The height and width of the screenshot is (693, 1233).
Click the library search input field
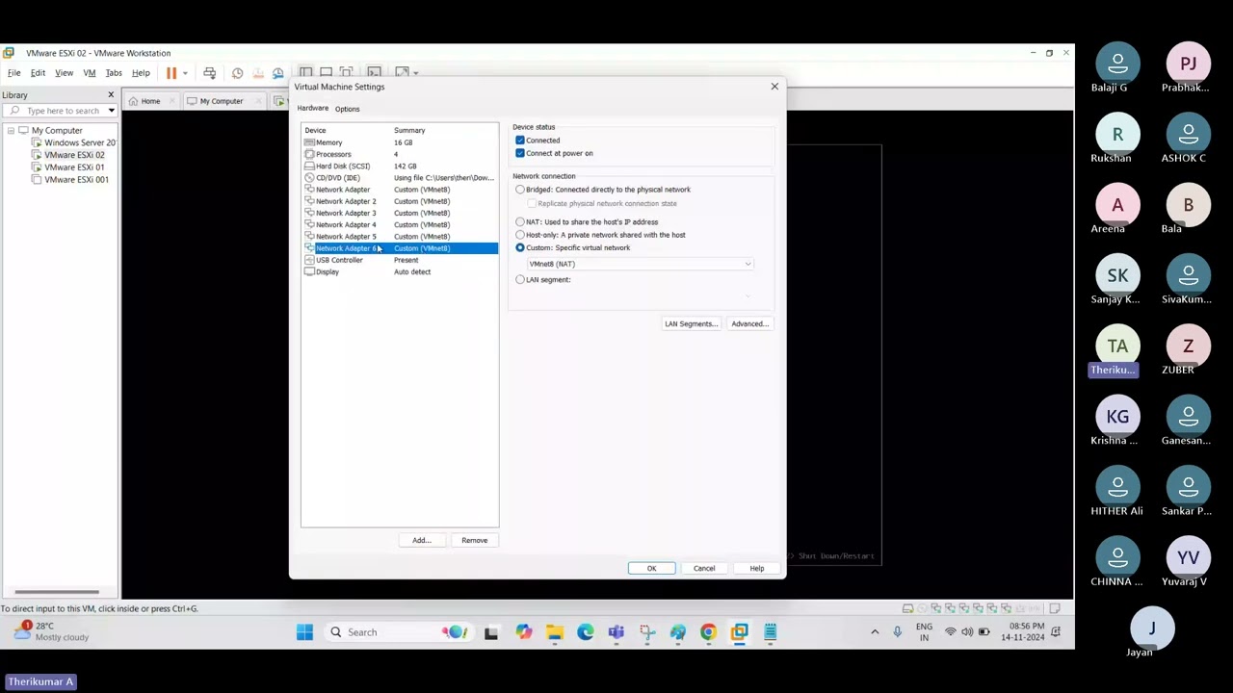[58, 111]
